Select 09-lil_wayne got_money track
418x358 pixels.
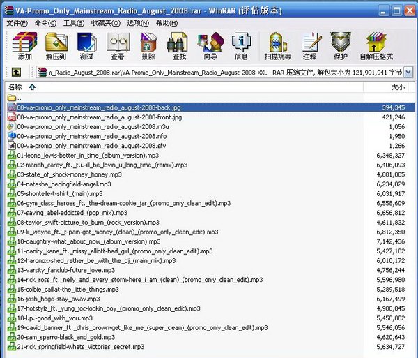118,232
